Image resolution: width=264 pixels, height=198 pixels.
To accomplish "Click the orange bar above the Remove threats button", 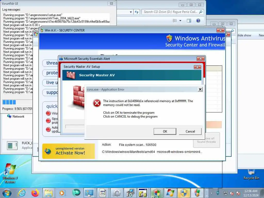I will (x=214, y=125).
